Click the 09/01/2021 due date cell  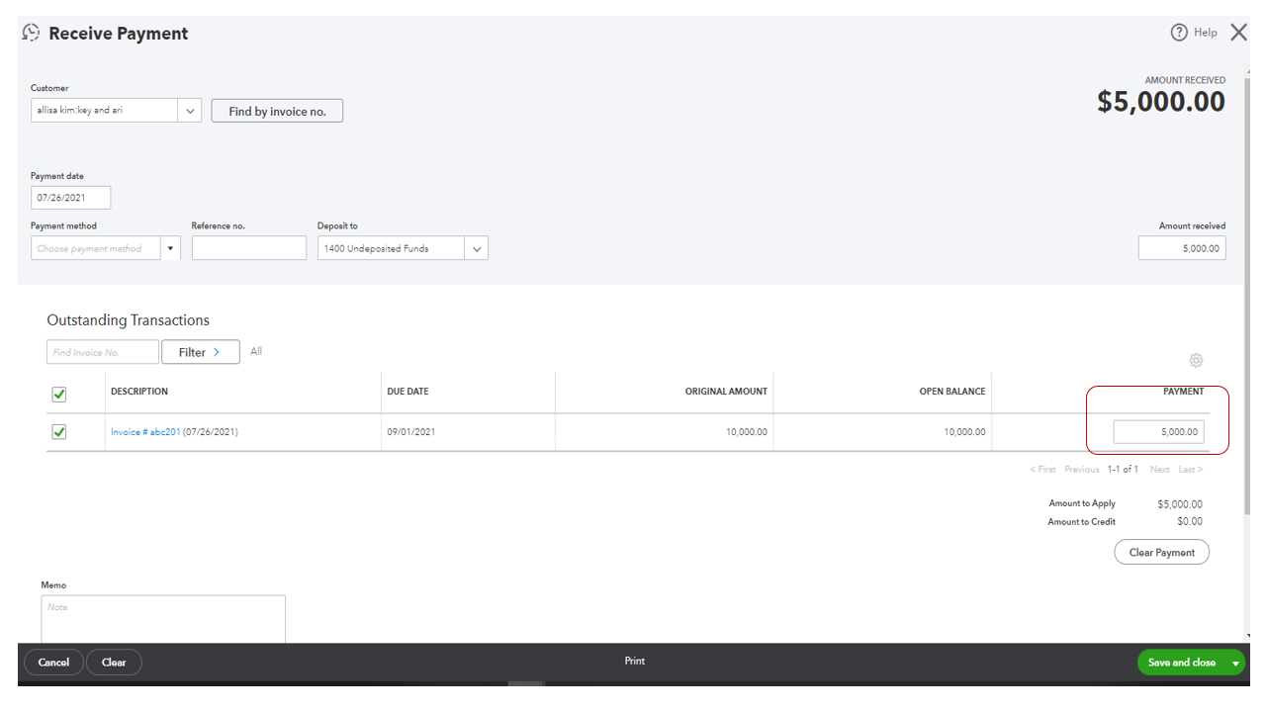(411, 432)
